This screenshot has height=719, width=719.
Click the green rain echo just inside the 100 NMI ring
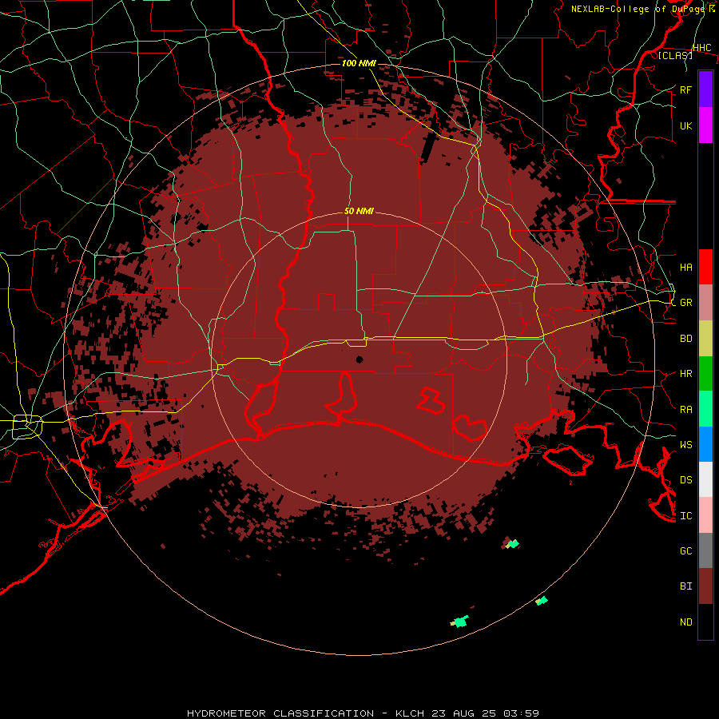pyautogui.click(x=512, y=544)
